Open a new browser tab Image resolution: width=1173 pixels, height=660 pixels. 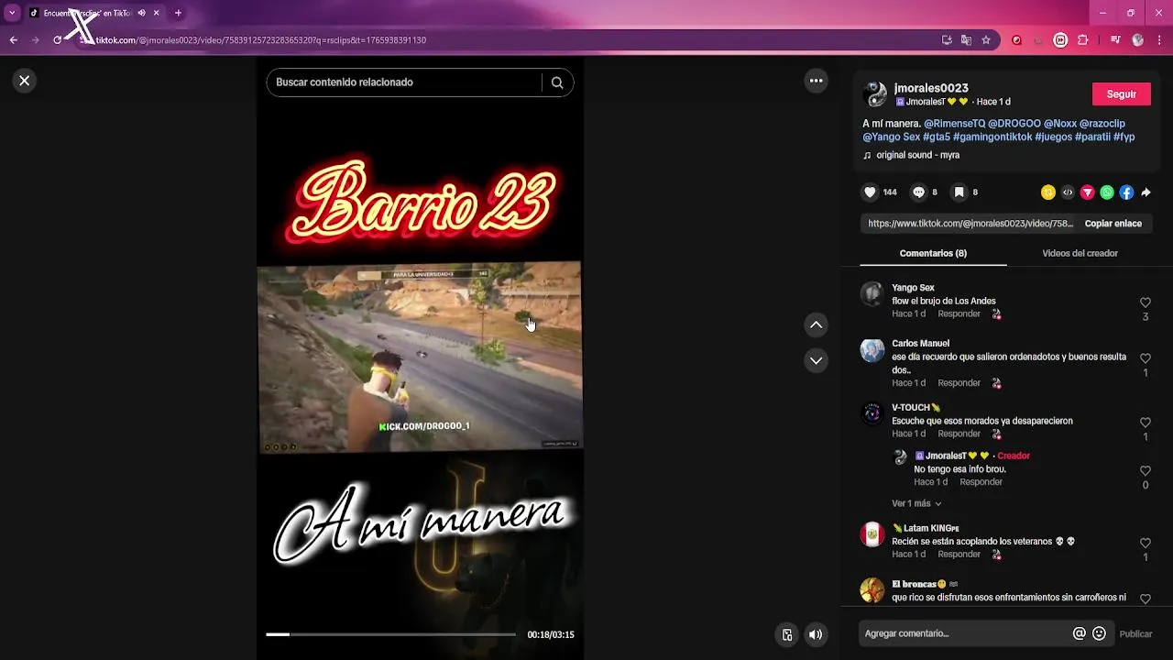coord(178,13)
